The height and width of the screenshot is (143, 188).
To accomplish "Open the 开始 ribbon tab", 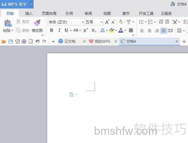I will [10, 13].
